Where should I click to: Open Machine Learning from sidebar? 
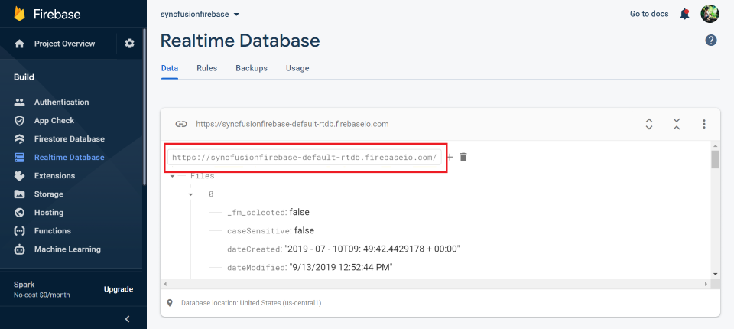[67, 249]
